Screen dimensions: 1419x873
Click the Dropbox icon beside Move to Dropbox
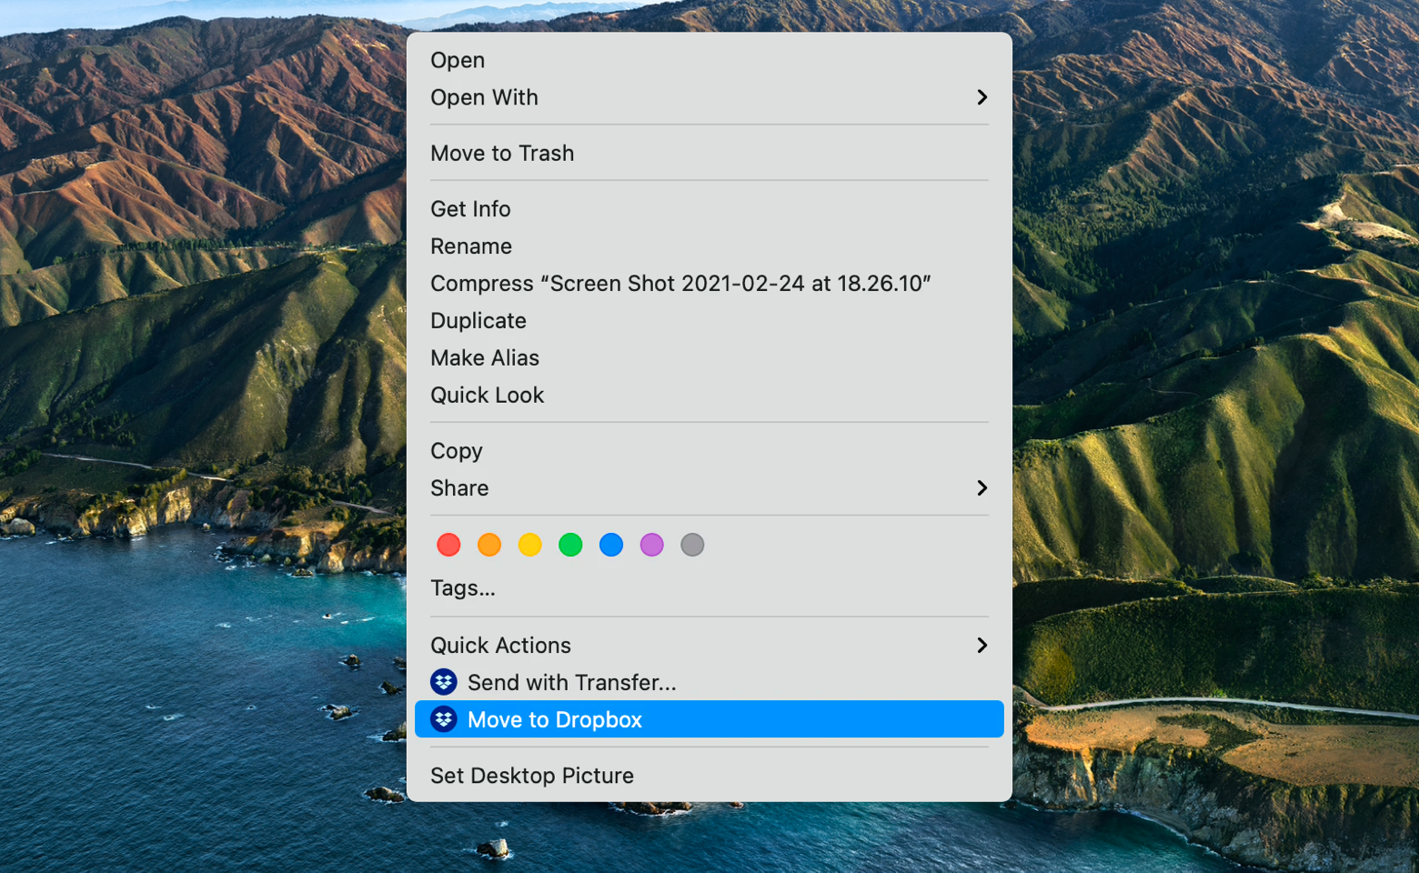click(x=444, y=718)
